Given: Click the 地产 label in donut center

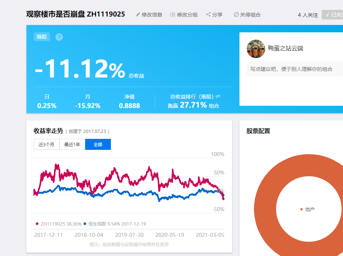Looking at the screenshot, I should coord(310,209).
